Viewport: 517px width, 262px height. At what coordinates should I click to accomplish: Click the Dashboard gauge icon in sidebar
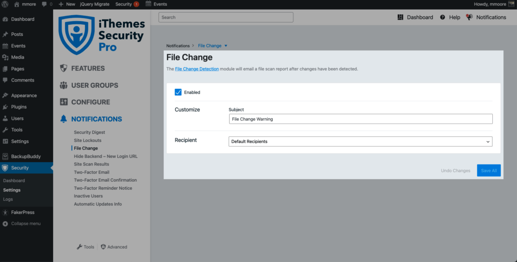pos(5,19)
